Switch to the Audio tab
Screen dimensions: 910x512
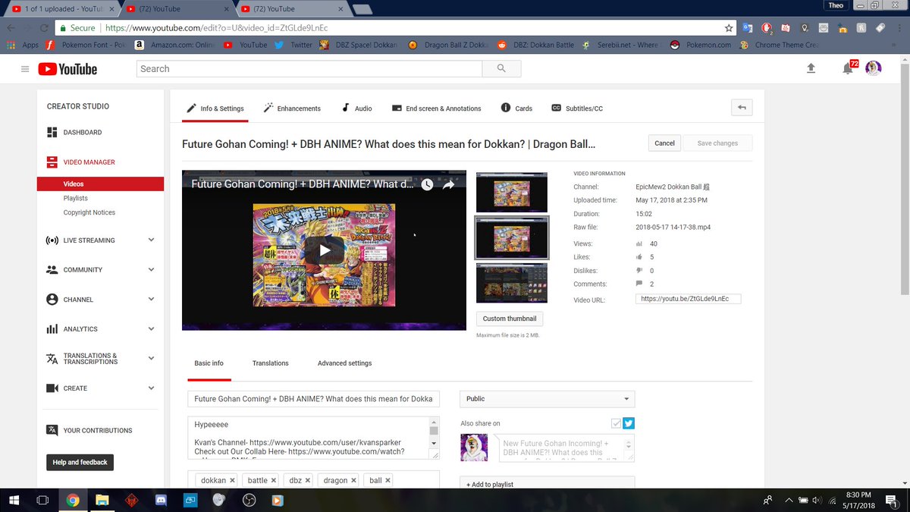click(356, 108)
